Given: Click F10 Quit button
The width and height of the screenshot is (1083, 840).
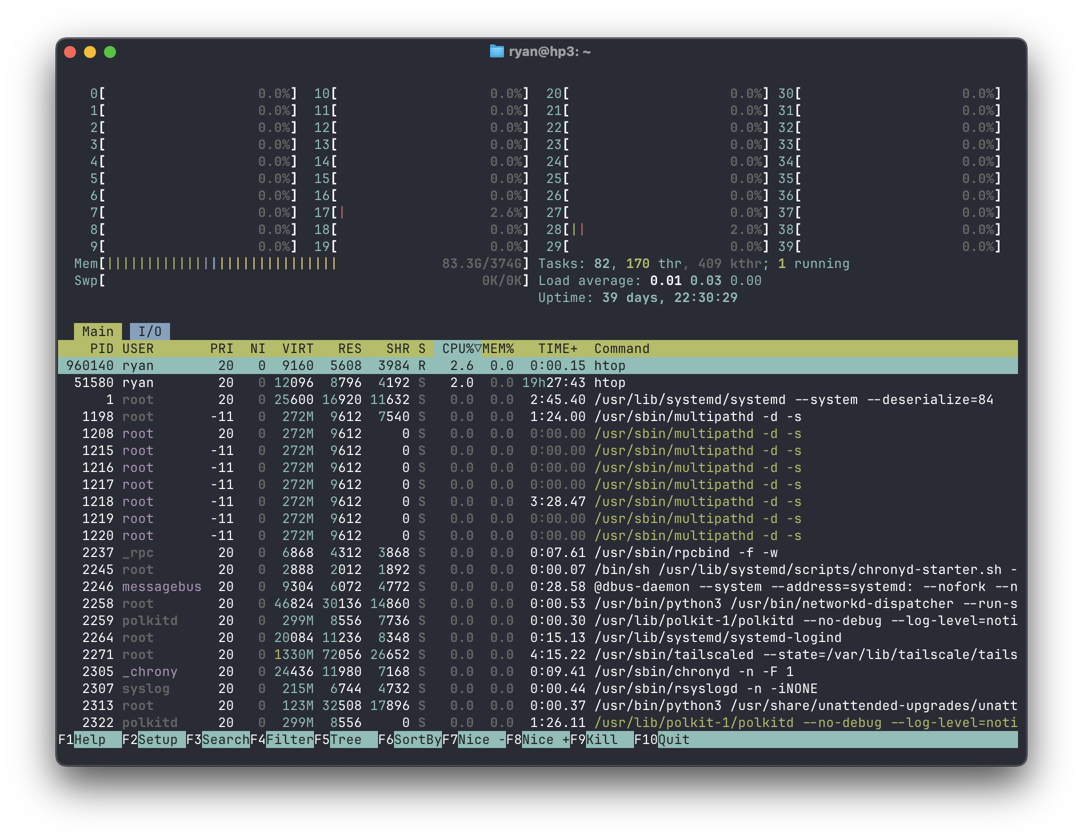Looking at the screenshot, I should pyautogui.click(x=661, y=739).
